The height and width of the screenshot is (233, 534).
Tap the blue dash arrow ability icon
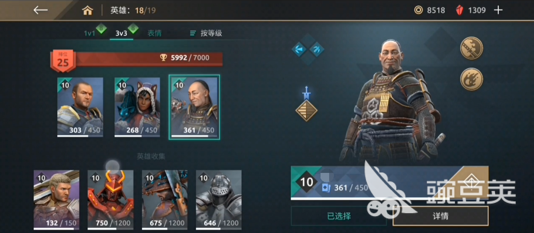pos(317,49)
